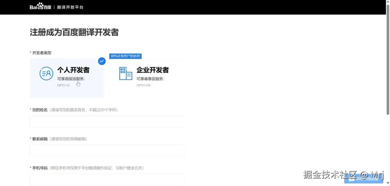Click the enterprise building icon
Viewport: 390px width, 186px height.
pos(126,74)
